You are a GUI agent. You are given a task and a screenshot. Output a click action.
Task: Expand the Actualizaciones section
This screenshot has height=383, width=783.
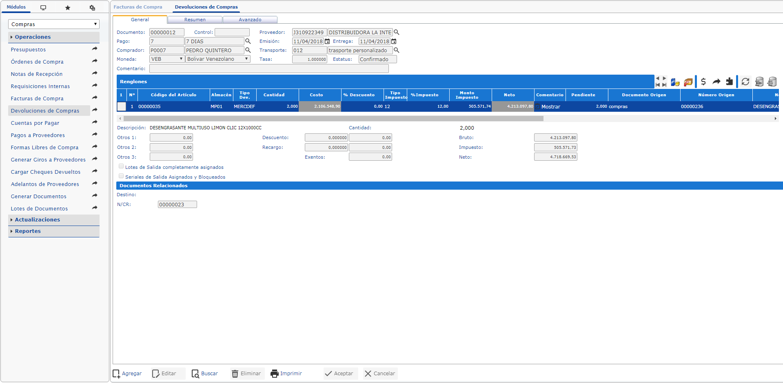pos(54,220)
